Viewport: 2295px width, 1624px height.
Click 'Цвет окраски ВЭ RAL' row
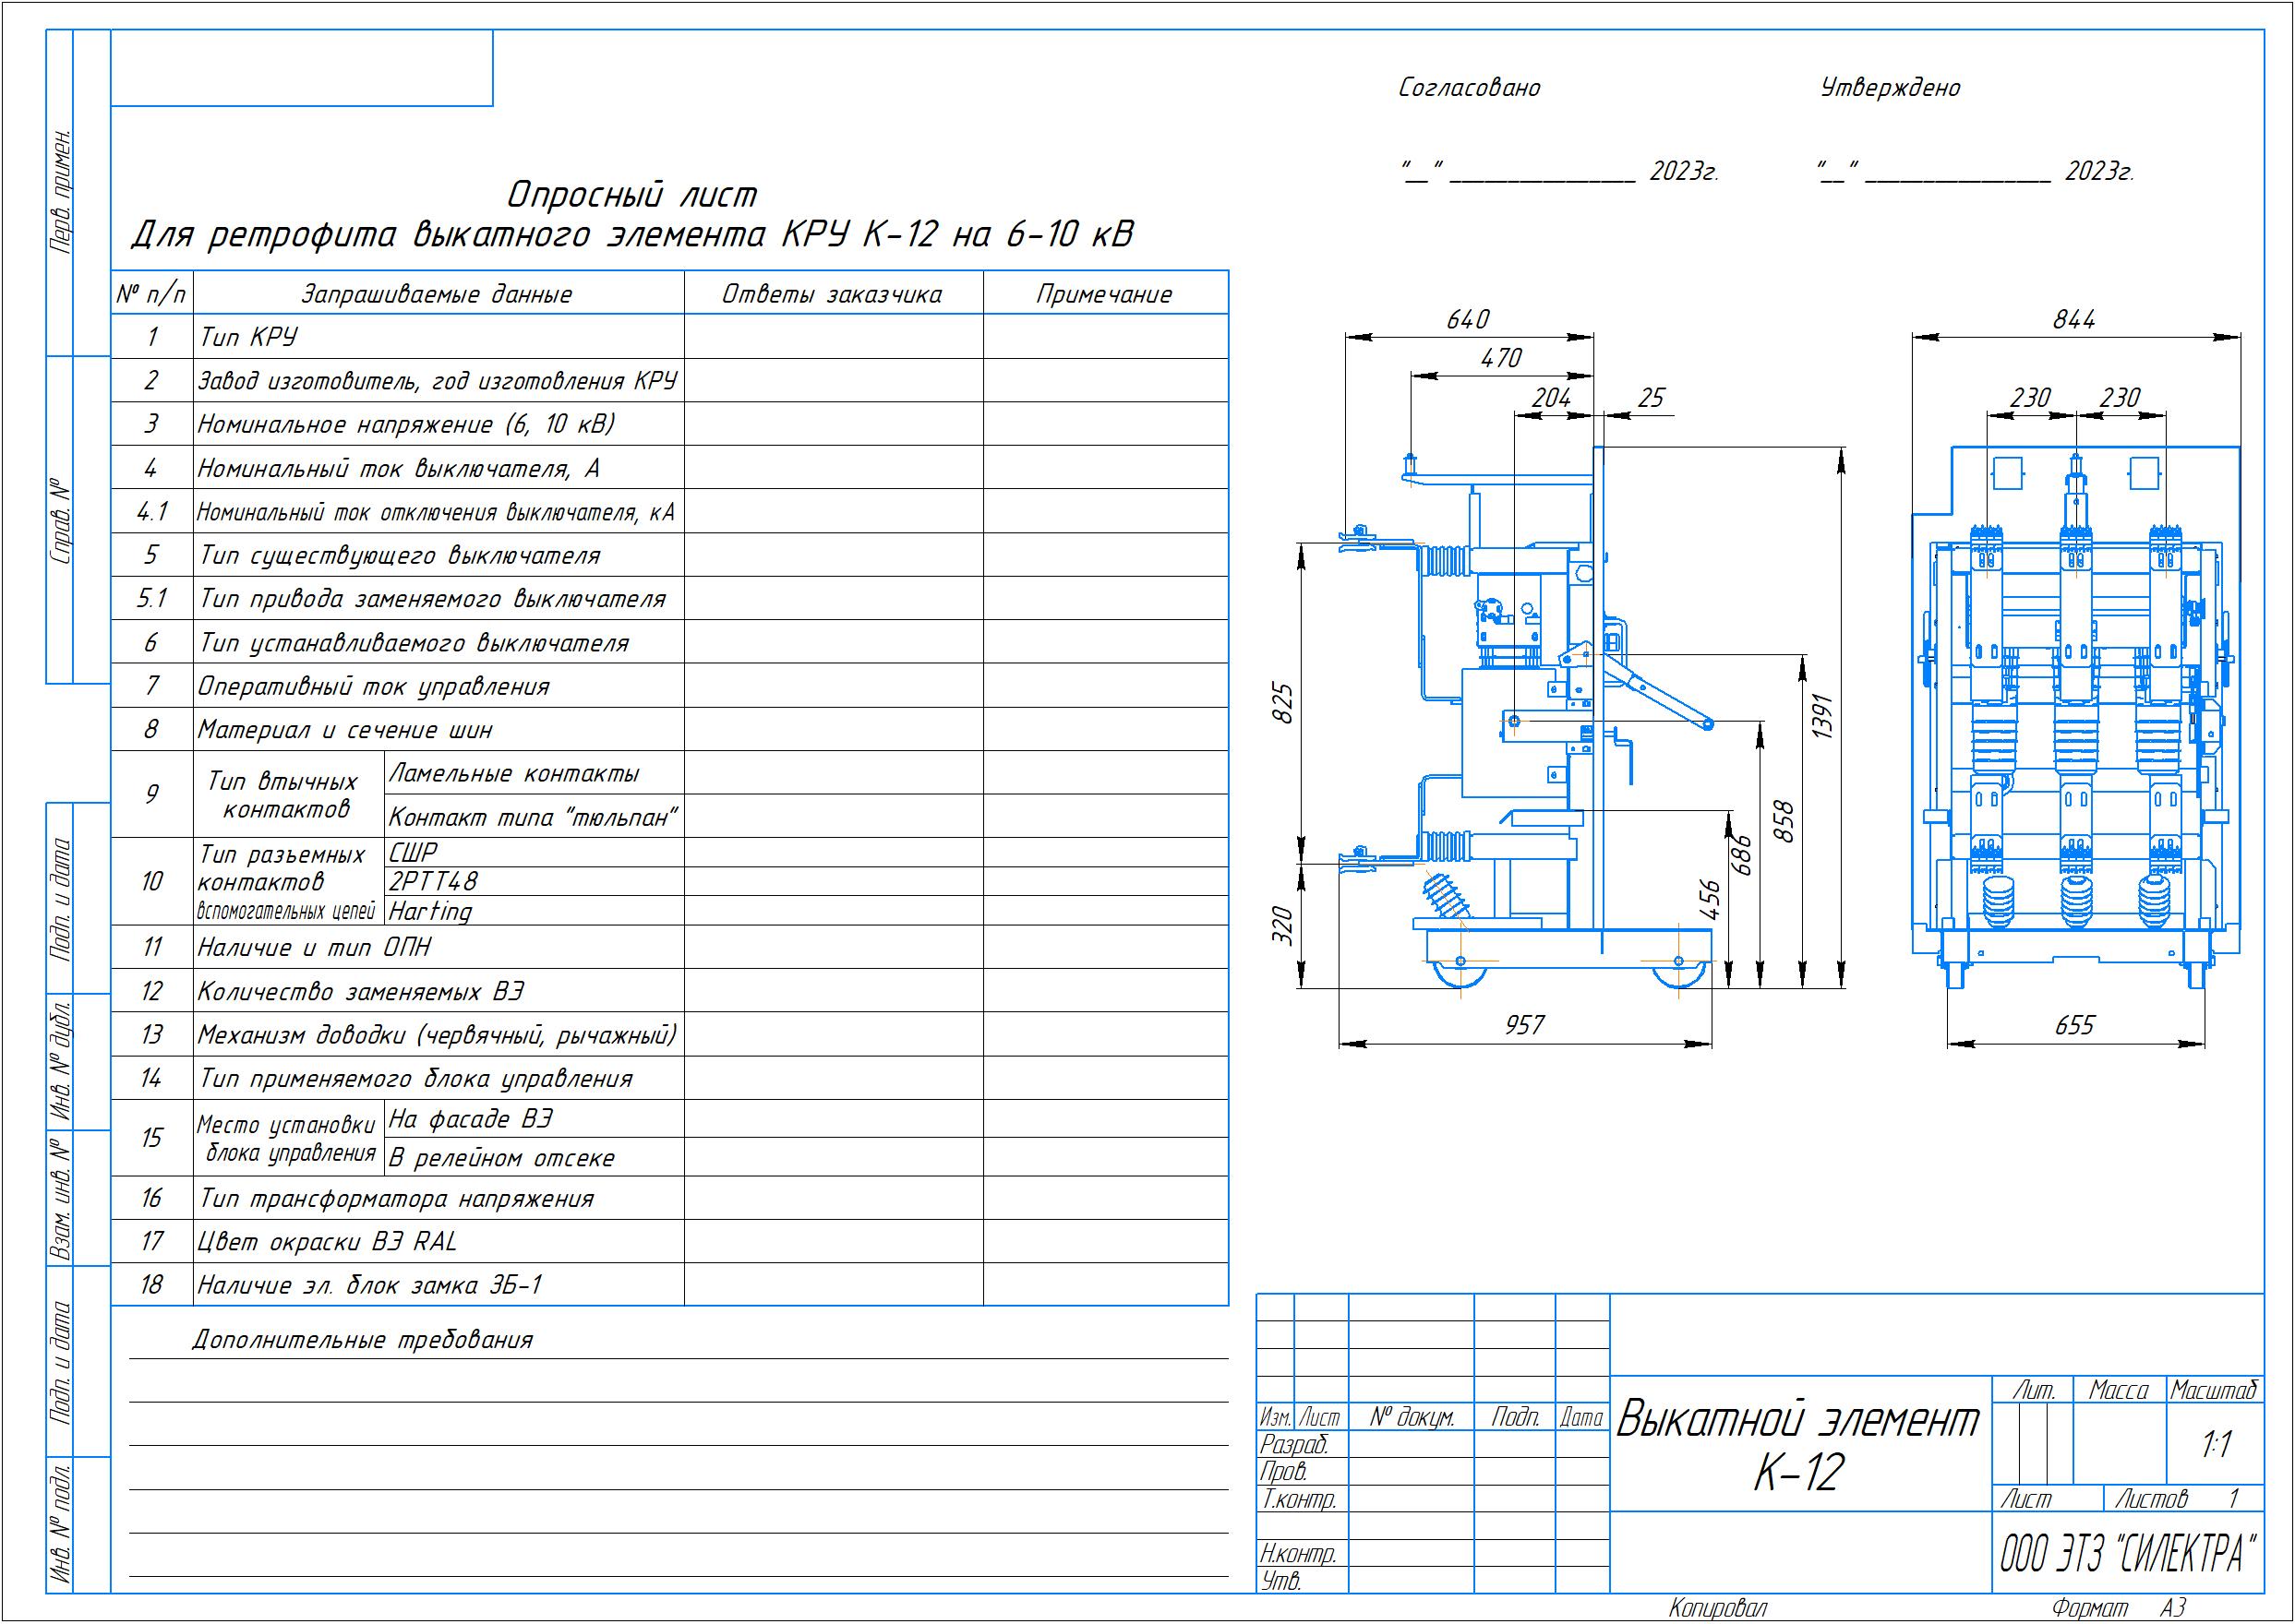669,1241
